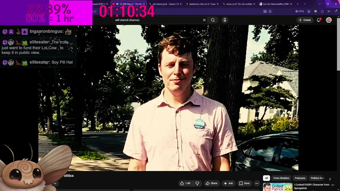Click chat username 'bigaaronbingus'

click(46, 31)
